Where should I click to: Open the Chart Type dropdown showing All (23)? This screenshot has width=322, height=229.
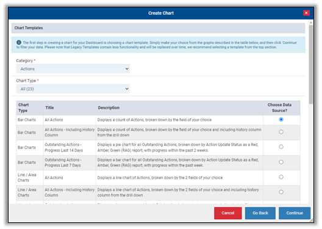[73, 89]
